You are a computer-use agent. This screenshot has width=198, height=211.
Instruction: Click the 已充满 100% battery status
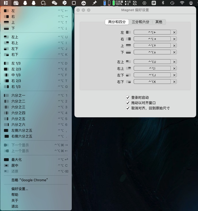tap(118, 3)
